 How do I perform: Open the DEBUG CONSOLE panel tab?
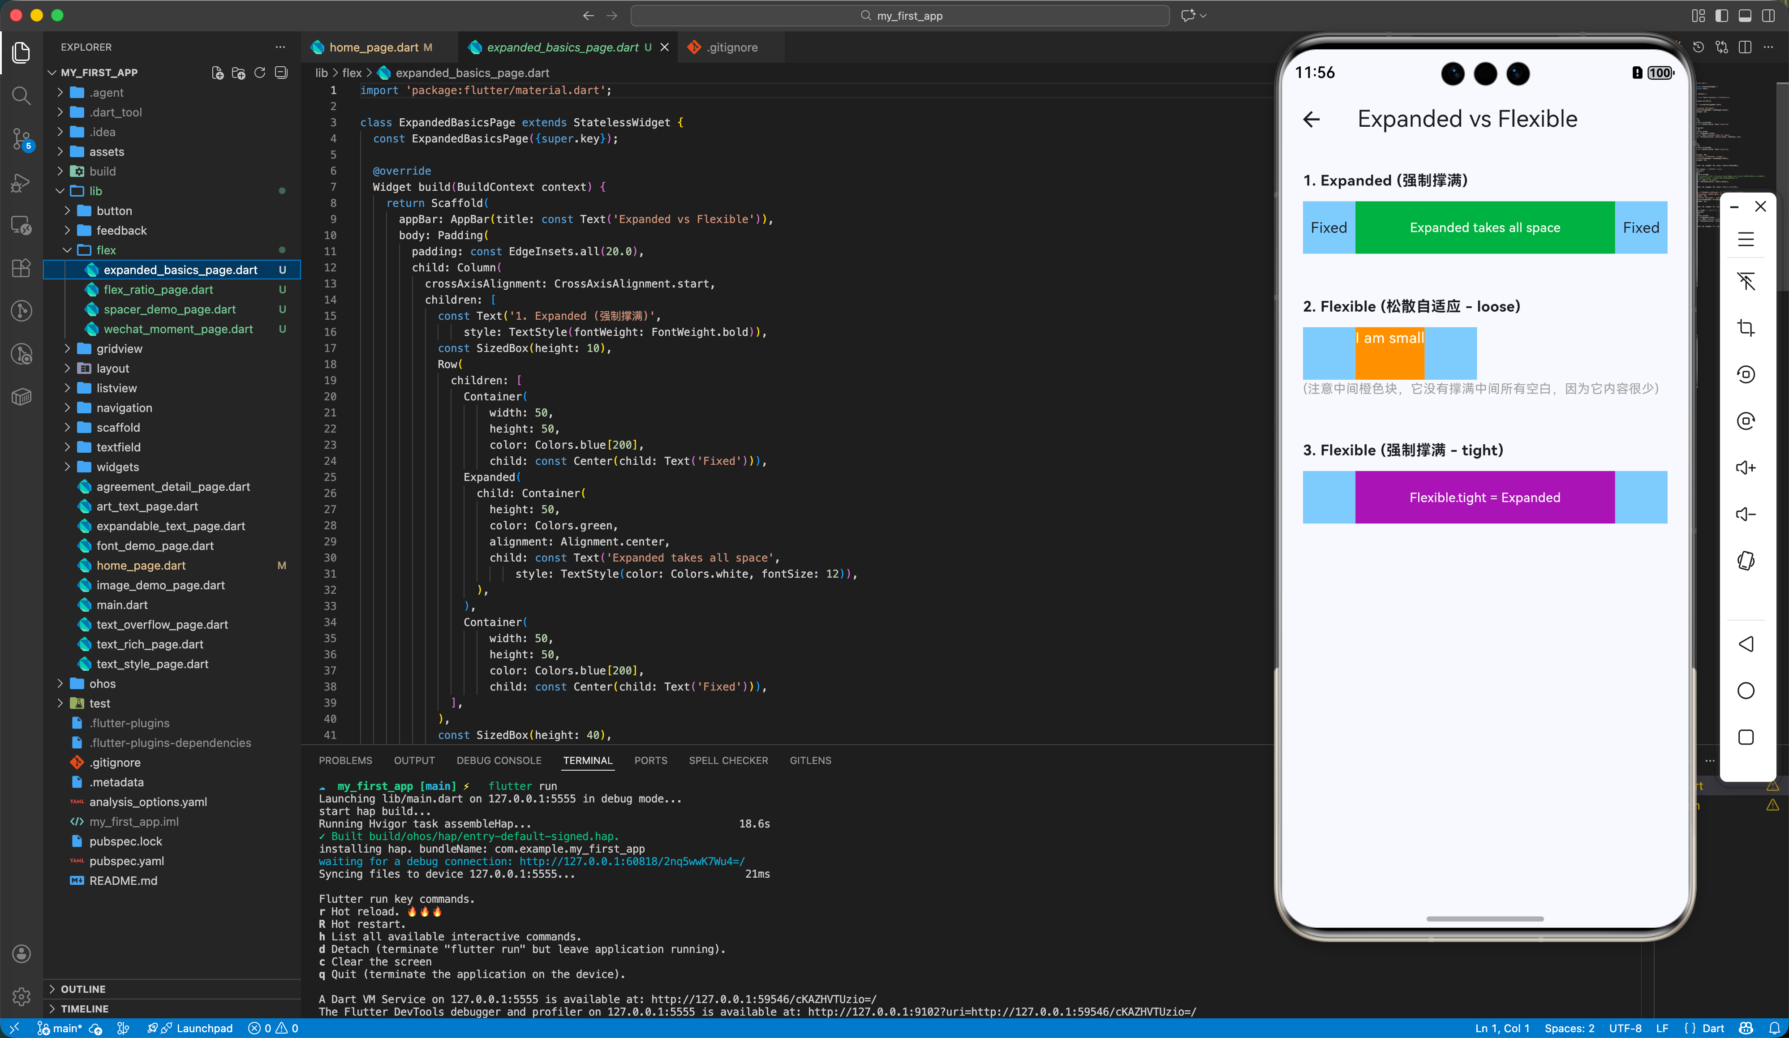[499, 760]
